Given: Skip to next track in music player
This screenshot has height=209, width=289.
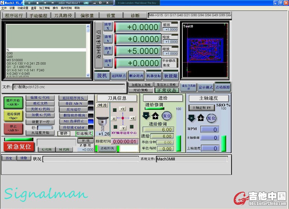Looking at the screenshot, I should (x=53, y=3).
